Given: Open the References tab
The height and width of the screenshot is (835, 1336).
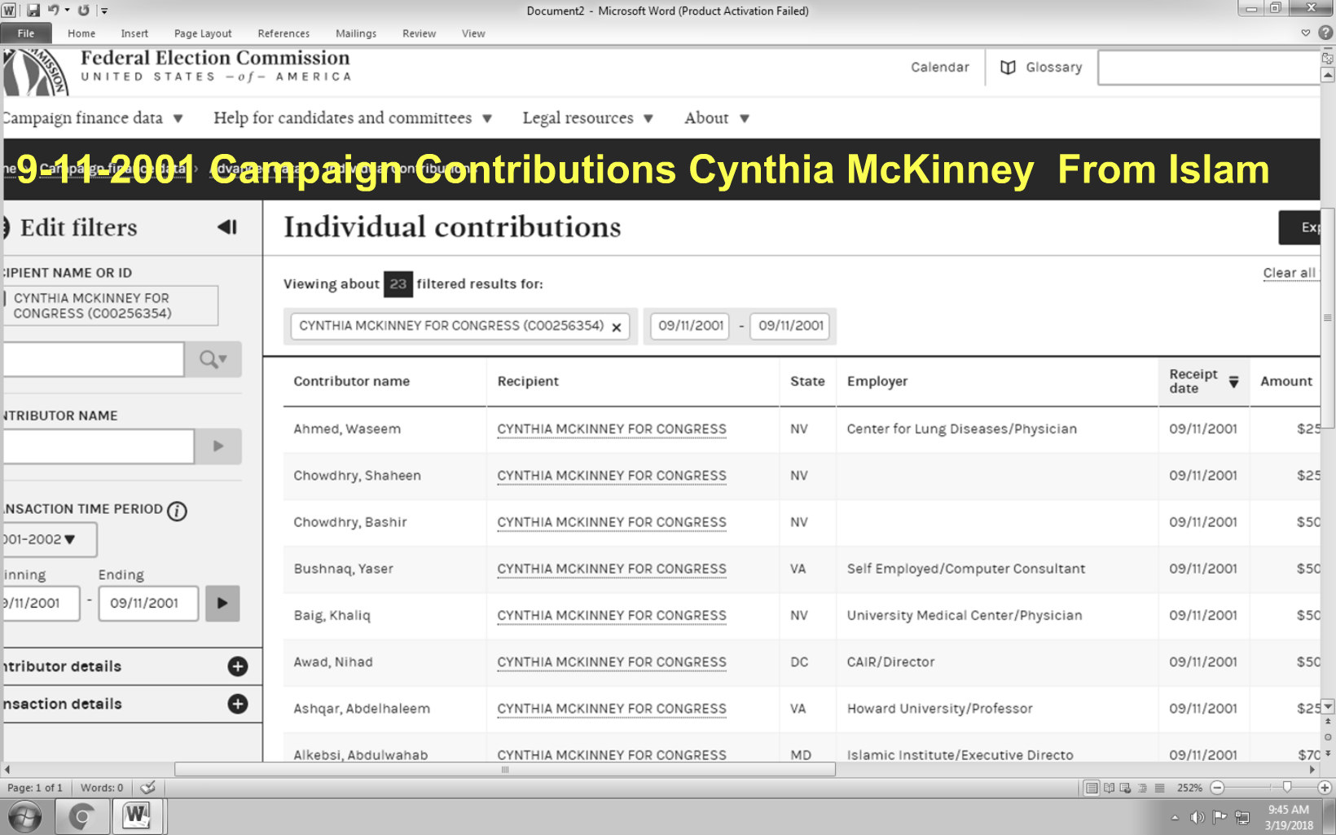Looking at the screenshot, I should [283, 33].
